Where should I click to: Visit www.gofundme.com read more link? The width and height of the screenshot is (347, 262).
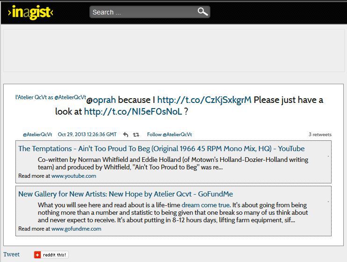point(76,229)
